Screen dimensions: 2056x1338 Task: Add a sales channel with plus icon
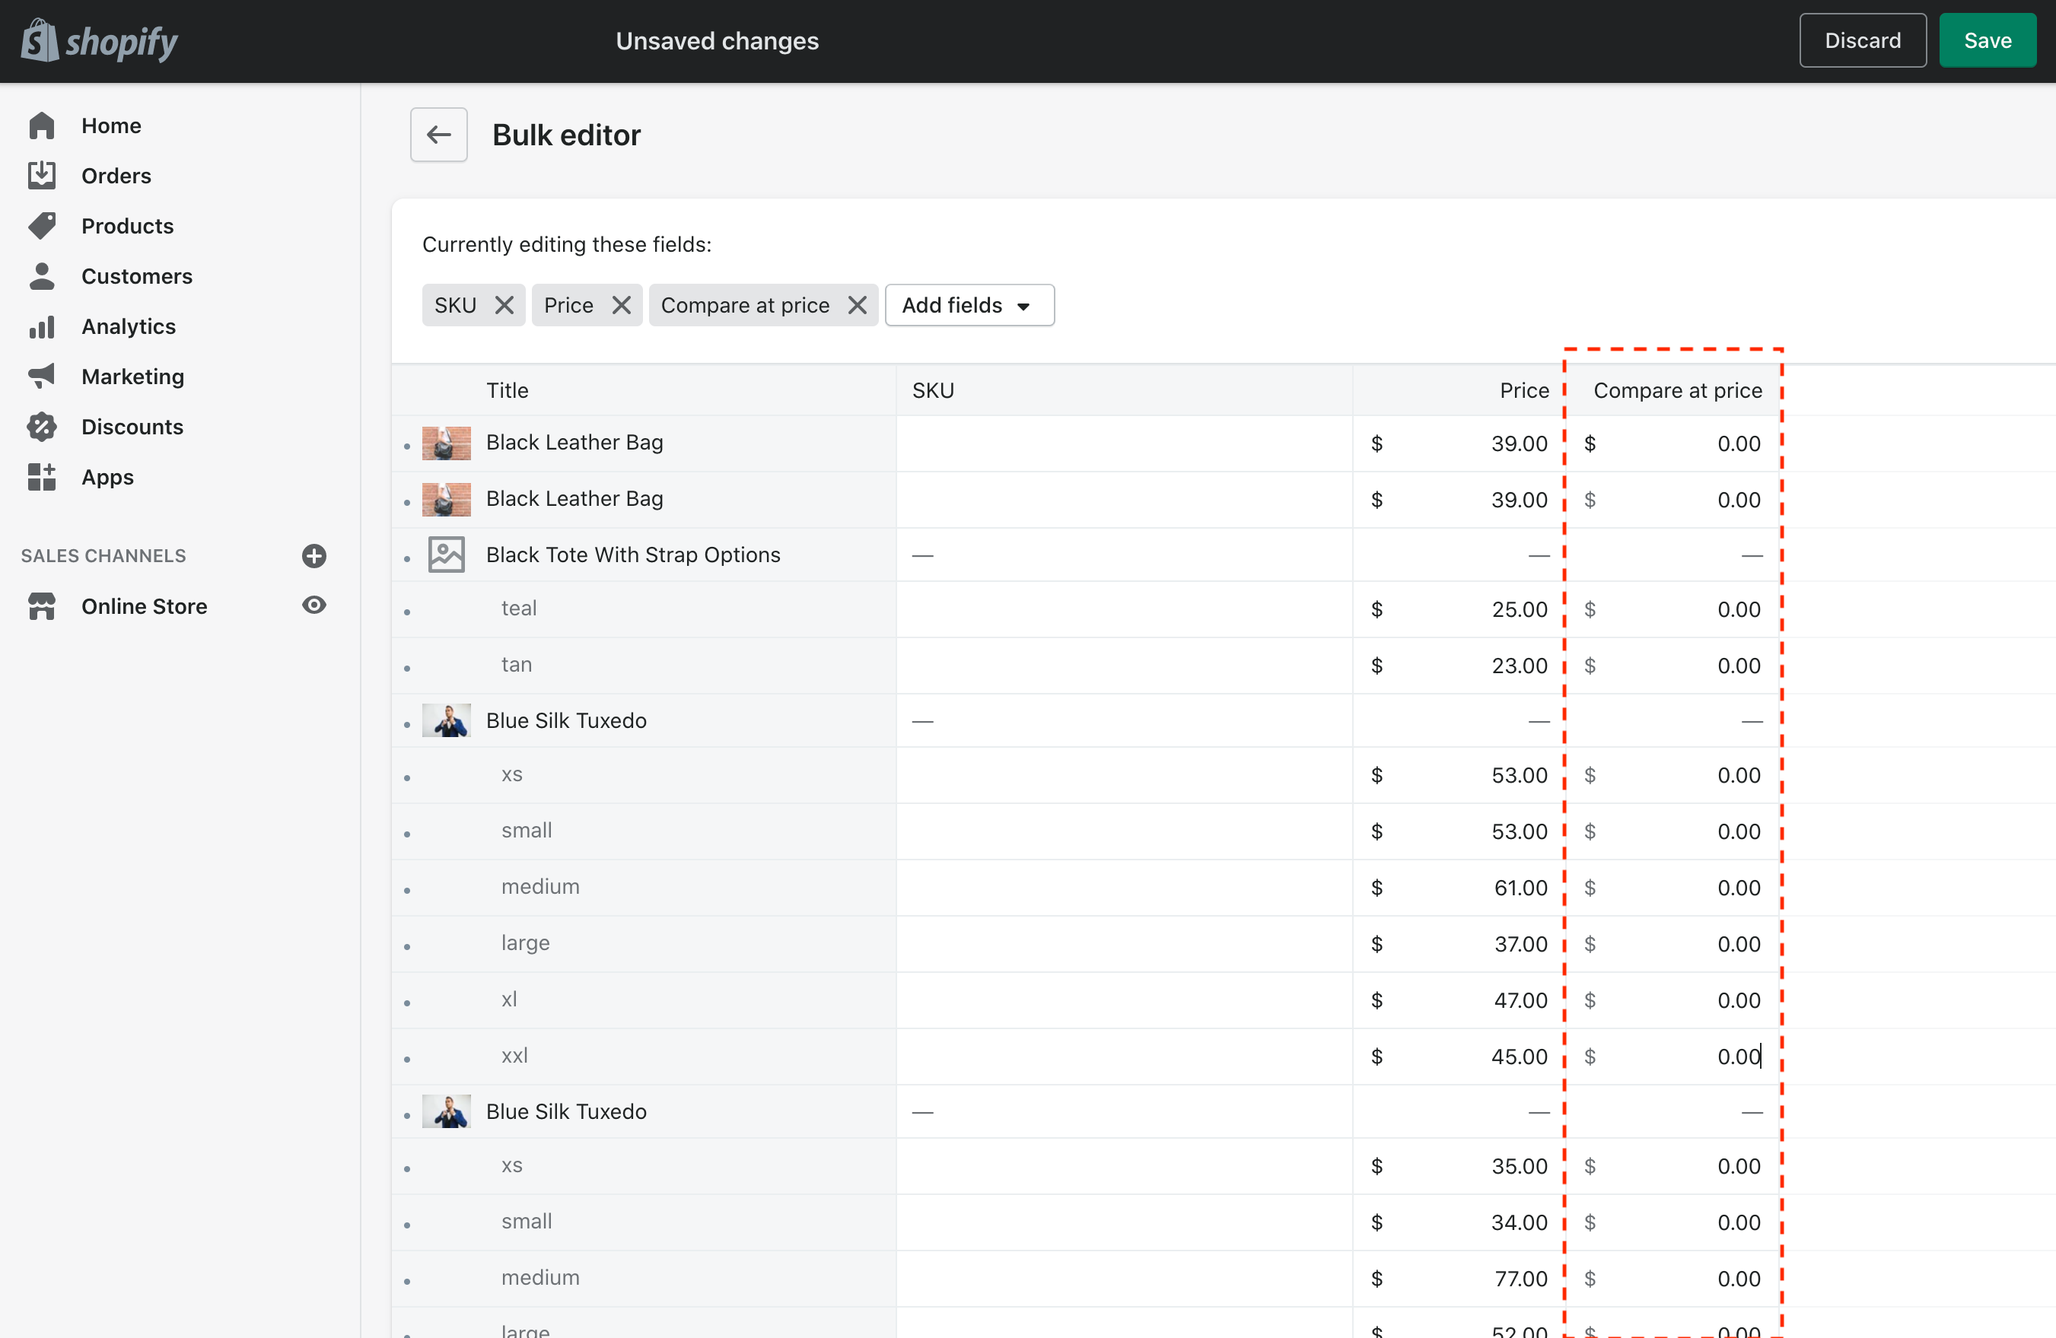pyautogui.click(x=313, y=555)
